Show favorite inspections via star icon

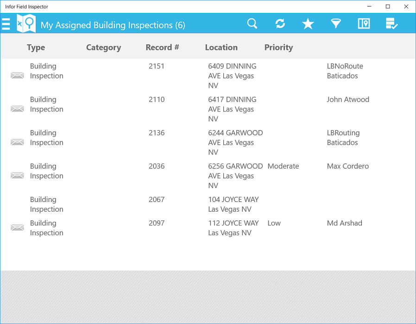308,23
